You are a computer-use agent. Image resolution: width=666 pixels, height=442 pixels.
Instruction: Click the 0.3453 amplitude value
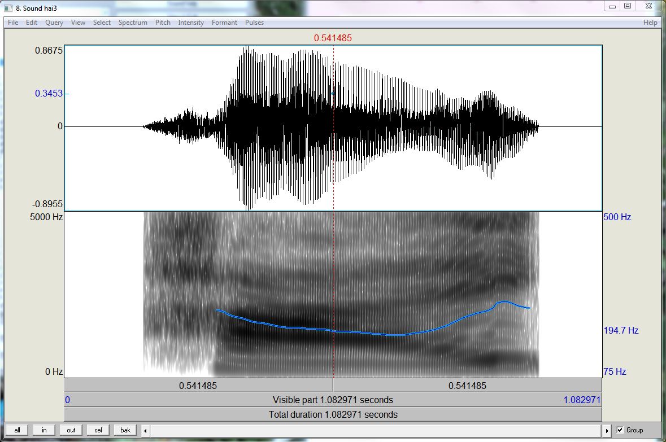(49, 93)
